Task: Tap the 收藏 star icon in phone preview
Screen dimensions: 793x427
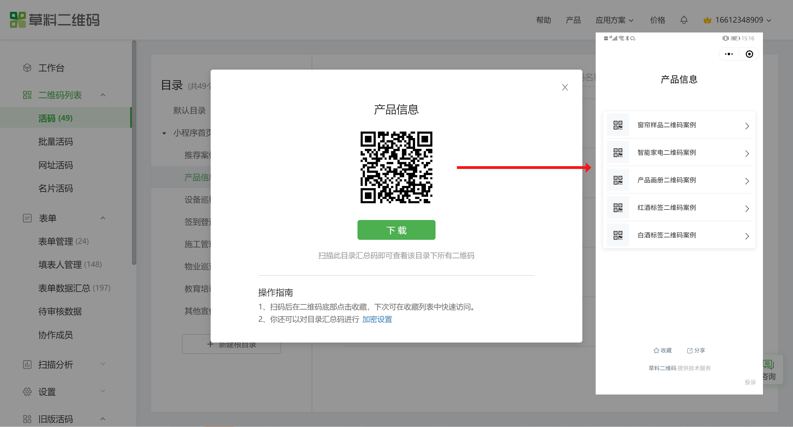Action: click(656, 350)
